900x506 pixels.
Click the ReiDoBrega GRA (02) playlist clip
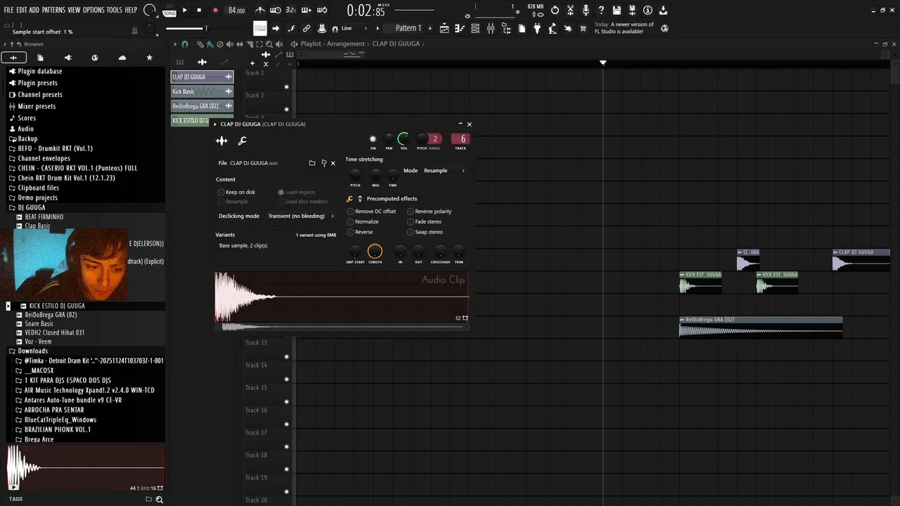click(761, 327)
